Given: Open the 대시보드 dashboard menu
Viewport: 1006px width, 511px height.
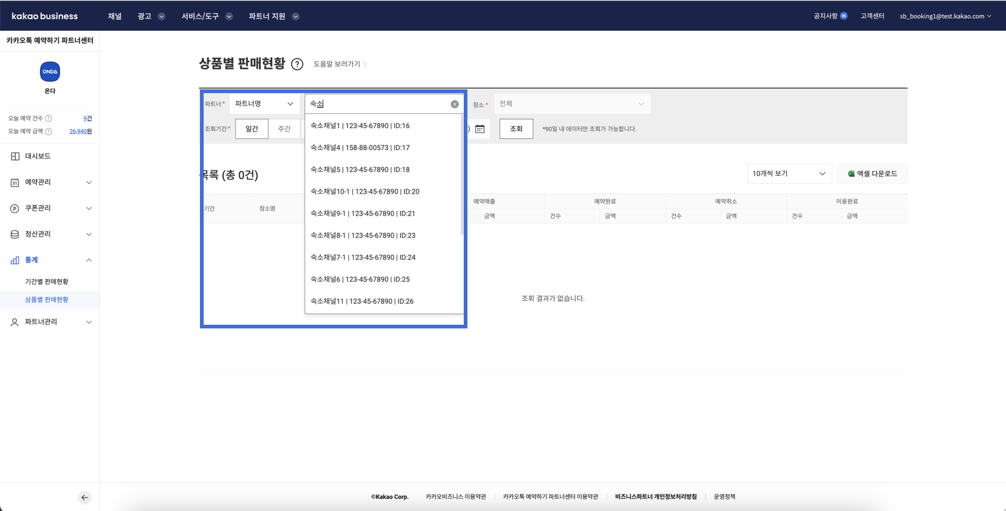Looking at the screenshot, I should (37, 156).
